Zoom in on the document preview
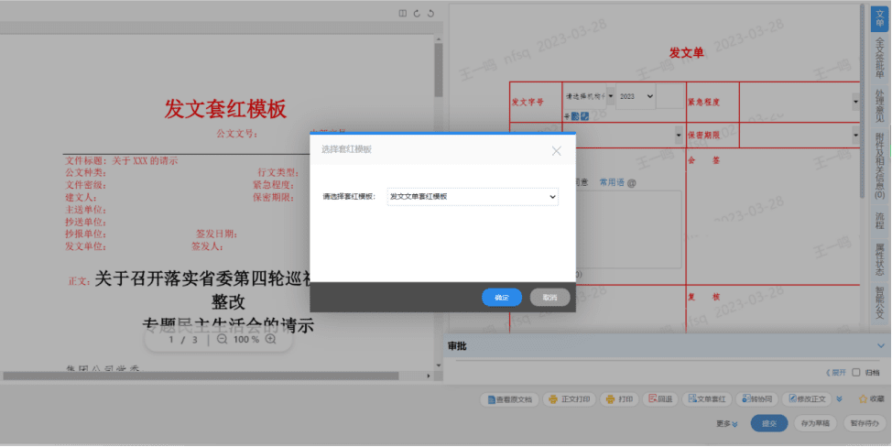 pyautogui.click(x=271, y=339)
